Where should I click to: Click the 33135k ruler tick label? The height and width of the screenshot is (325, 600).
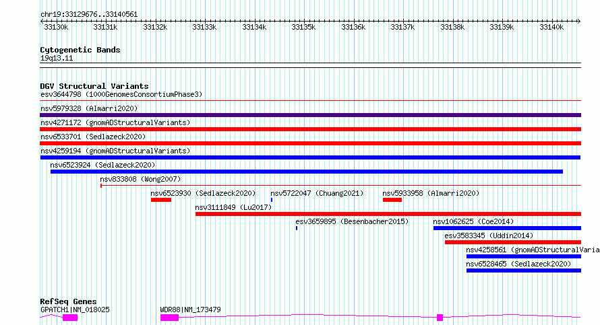pos(303,27)
